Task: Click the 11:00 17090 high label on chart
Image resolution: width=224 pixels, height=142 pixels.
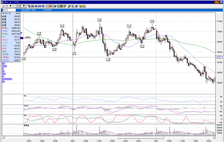Action: [x=99, y=20]
